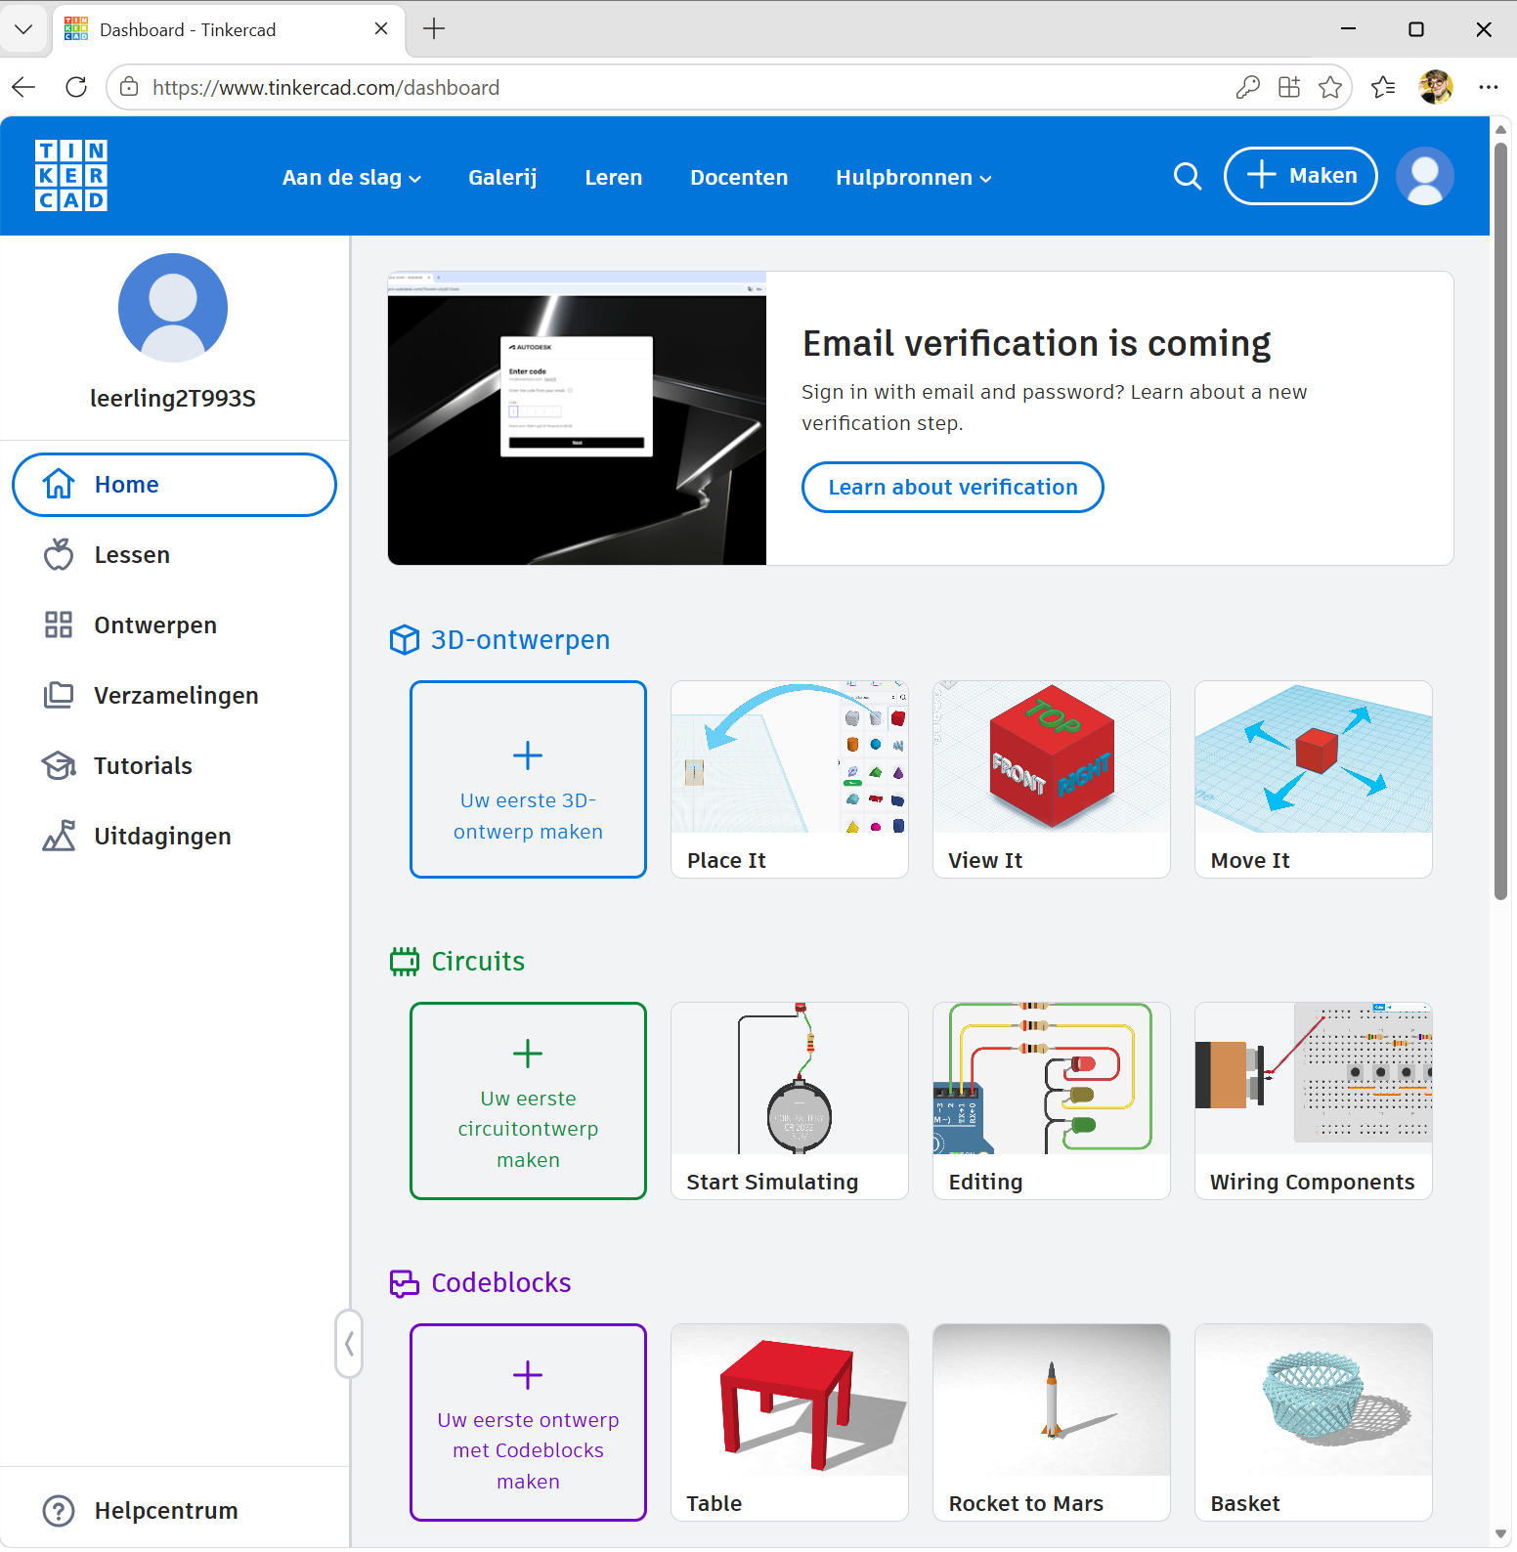
Task: Click the Uitdagingen mountain icon
Action: coord(59,836)
